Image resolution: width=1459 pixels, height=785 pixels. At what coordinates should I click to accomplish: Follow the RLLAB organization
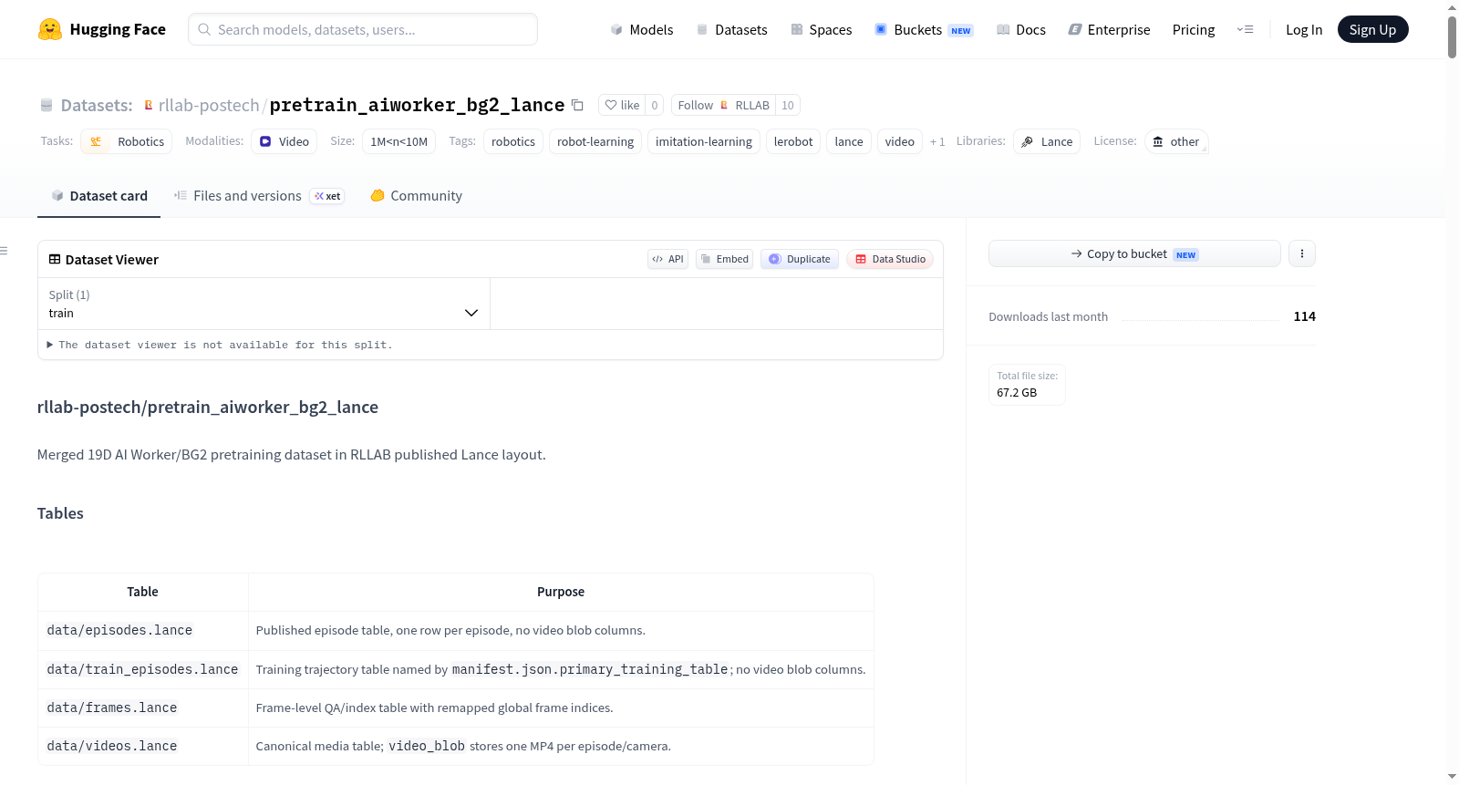click(723, 105)
